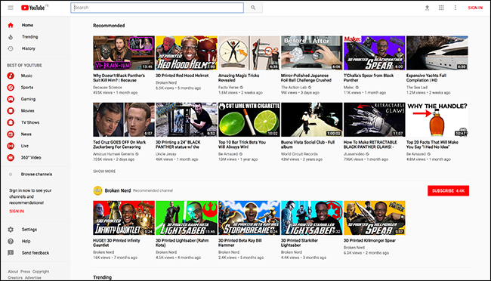Open Expensive Yachts Fail Compilation thumbnail

point(437,53)
